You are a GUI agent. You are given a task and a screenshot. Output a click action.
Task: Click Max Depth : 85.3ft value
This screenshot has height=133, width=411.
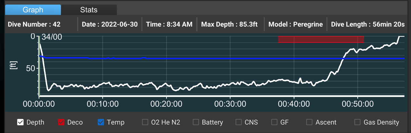229,24
